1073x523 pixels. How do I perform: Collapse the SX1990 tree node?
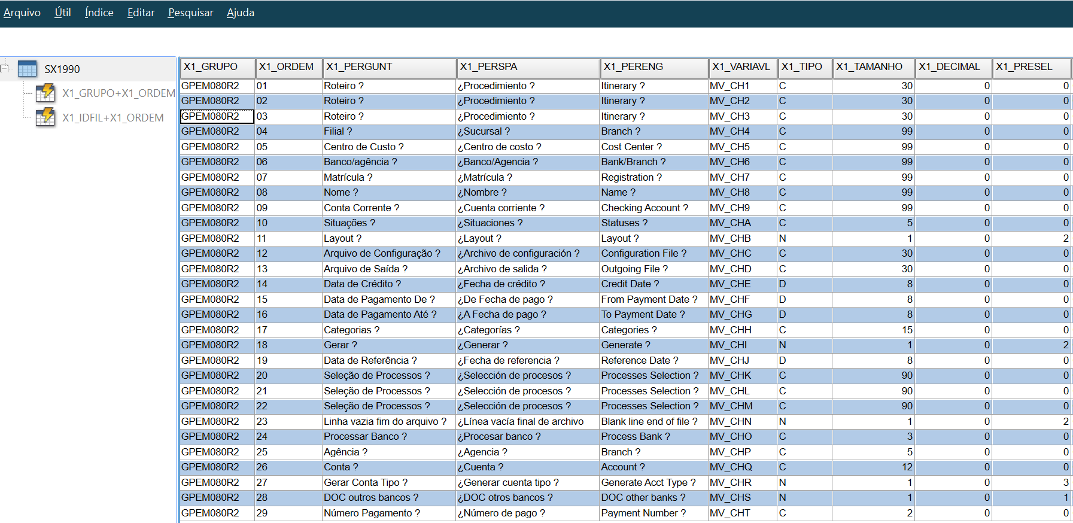[x=4, y=69]
